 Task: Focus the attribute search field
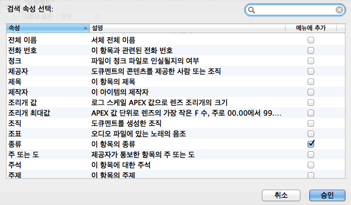pyautogui.click(x=295, y=10)
